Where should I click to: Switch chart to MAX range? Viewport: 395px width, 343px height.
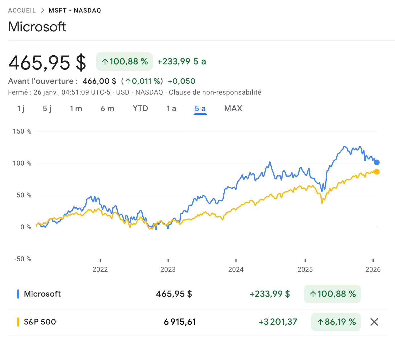233,109
